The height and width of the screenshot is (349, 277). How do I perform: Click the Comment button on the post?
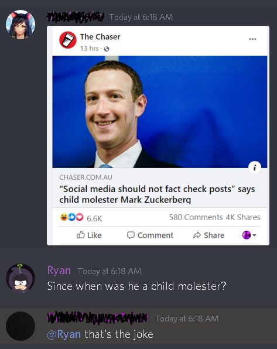(150, 235)
